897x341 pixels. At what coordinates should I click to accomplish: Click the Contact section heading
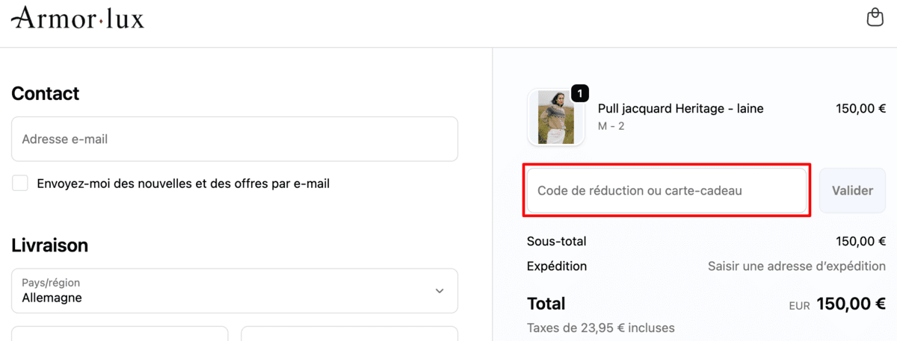pyautogui.click(x=46, y=94)
